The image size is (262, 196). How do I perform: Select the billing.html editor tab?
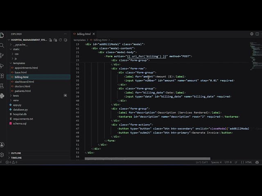[84, 34]
